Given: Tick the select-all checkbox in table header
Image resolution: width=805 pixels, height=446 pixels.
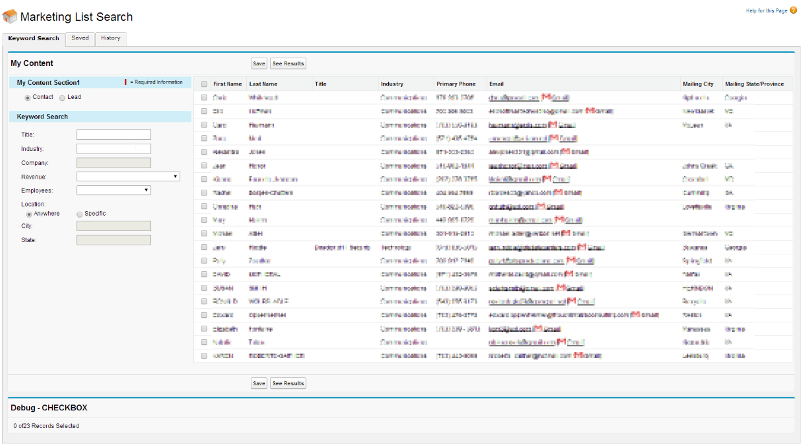Looking at the screenshot, I should tap(204, 84).
